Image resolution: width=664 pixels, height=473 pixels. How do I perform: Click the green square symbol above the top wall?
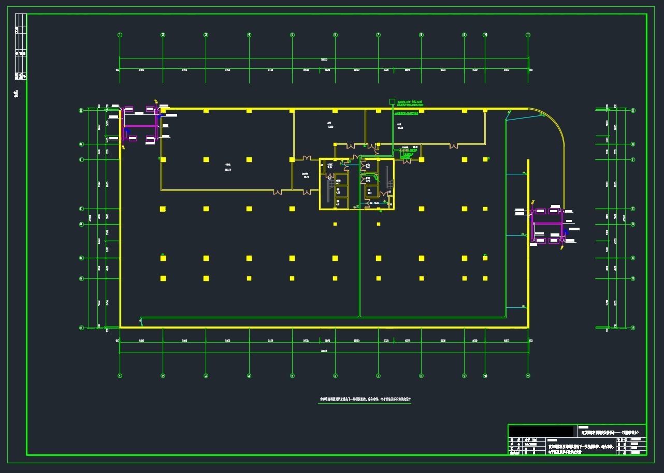(x=392, y=101)
